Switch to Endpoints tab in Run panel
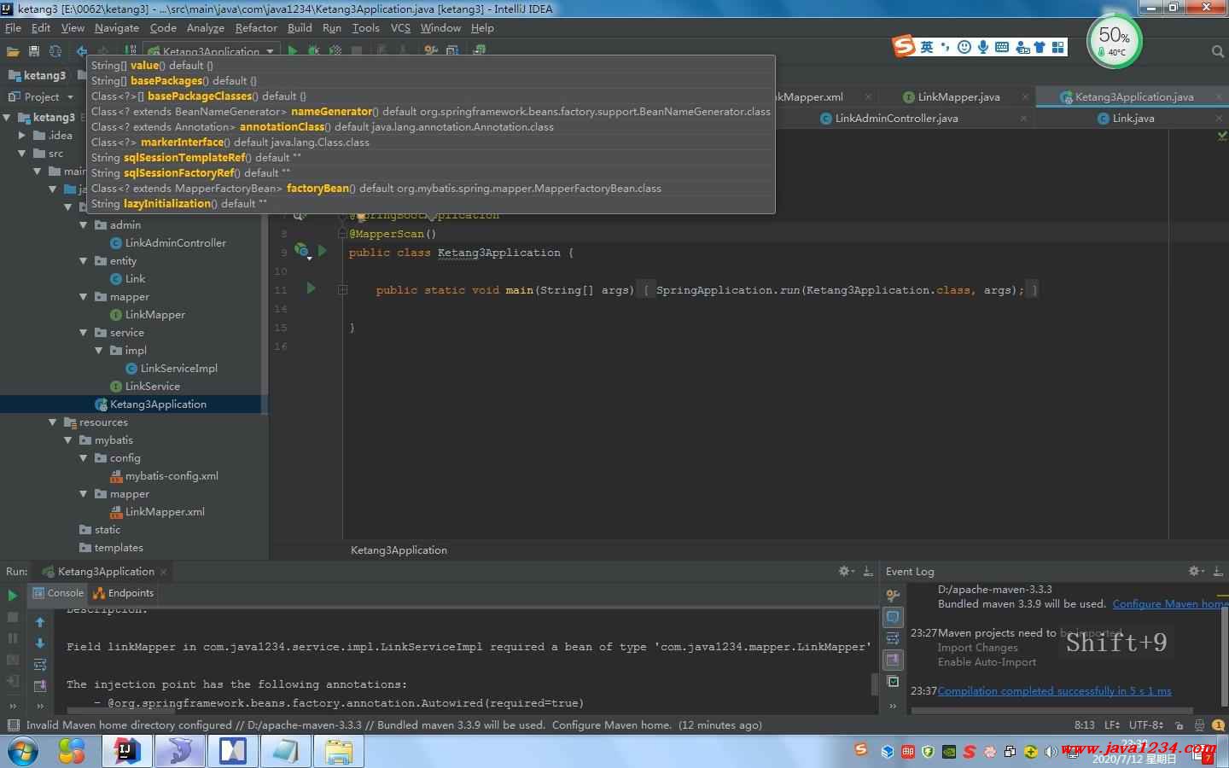The image size is (1229, 768). [x=123, y=593]
